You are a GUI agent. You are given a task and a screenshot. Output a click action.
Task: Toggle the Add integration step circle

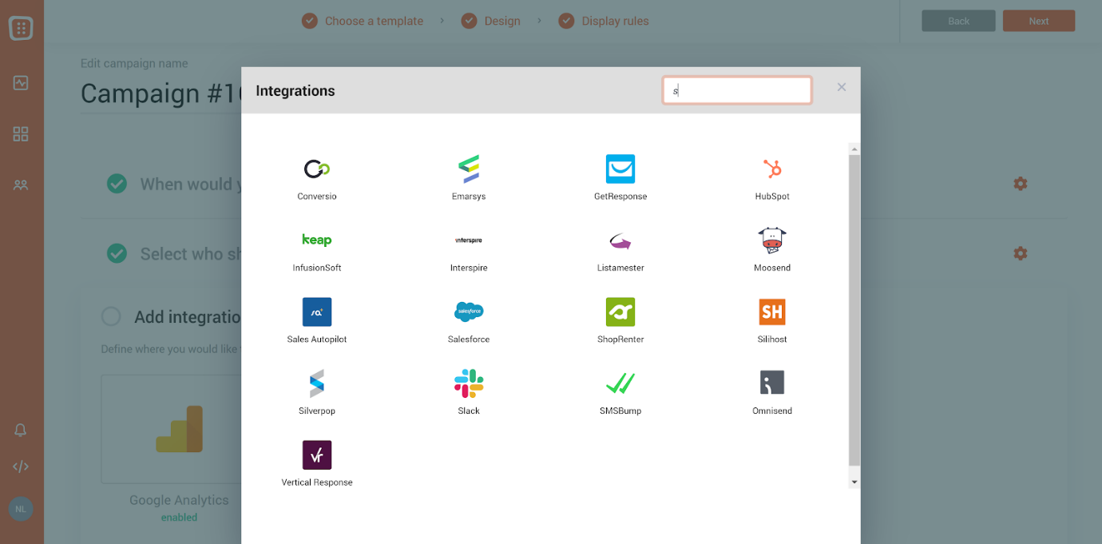point(111,317)
